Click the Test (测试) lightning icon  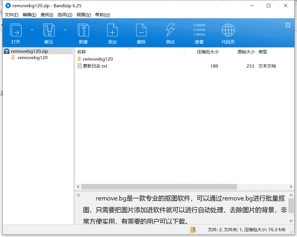click(170, 30)
